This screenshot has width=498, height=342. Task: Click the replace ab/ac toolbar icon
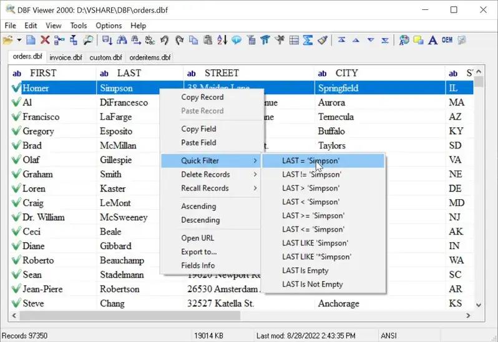[x=150, y=40]
